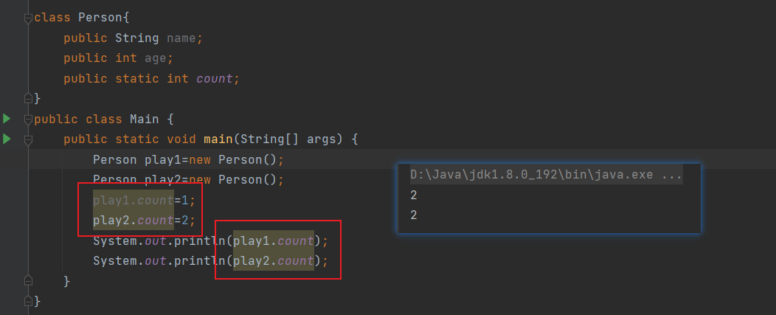Click the main method closing fold marker
Image resolution: width=776 pixels, height=315 pixels.
28,280
